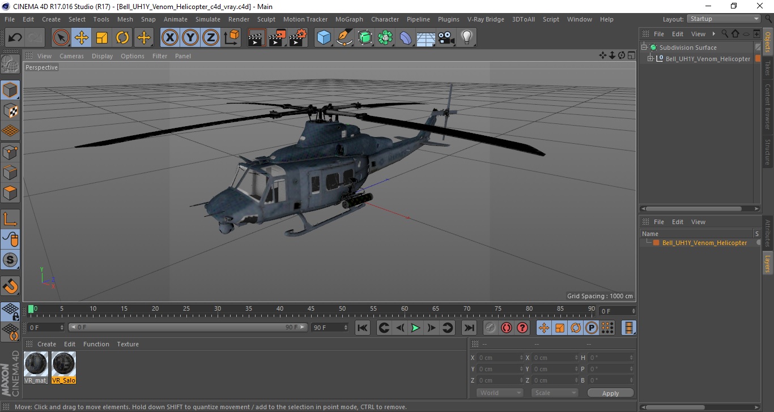Click Record Active Objects key button
Viewport: 774px width, 412px height.
491,328
